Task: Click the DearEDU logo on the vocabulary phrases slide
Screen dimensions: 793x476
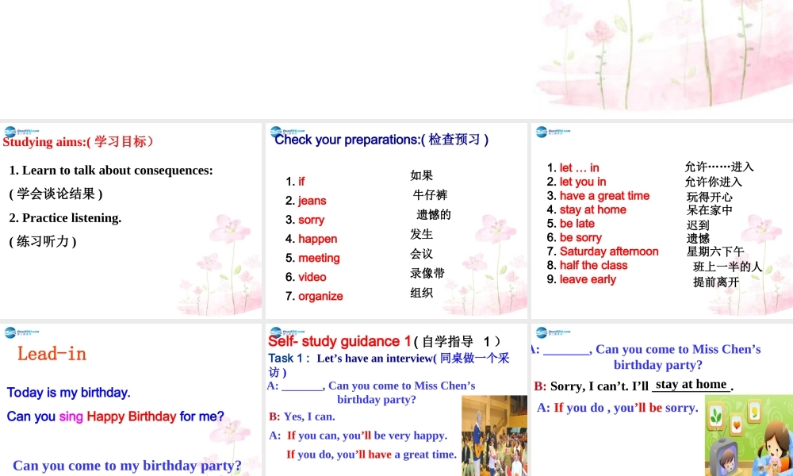Action: (x=543, y=132)
